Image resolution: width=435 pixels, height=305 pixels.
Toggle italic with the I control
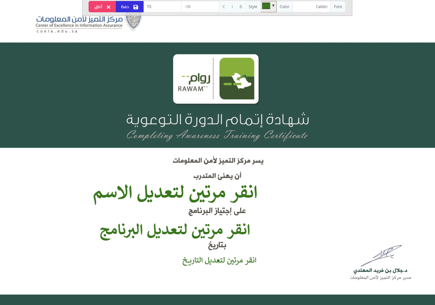pyautogui.click(x=232, y=6)
